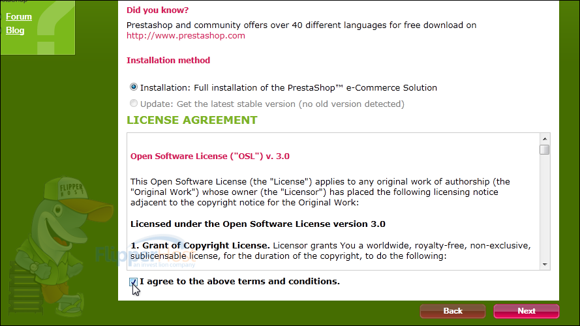Click the LICENSE AGREEMENT heading
Viewport: 580px width, 326px height.
(x=192, y=120)
